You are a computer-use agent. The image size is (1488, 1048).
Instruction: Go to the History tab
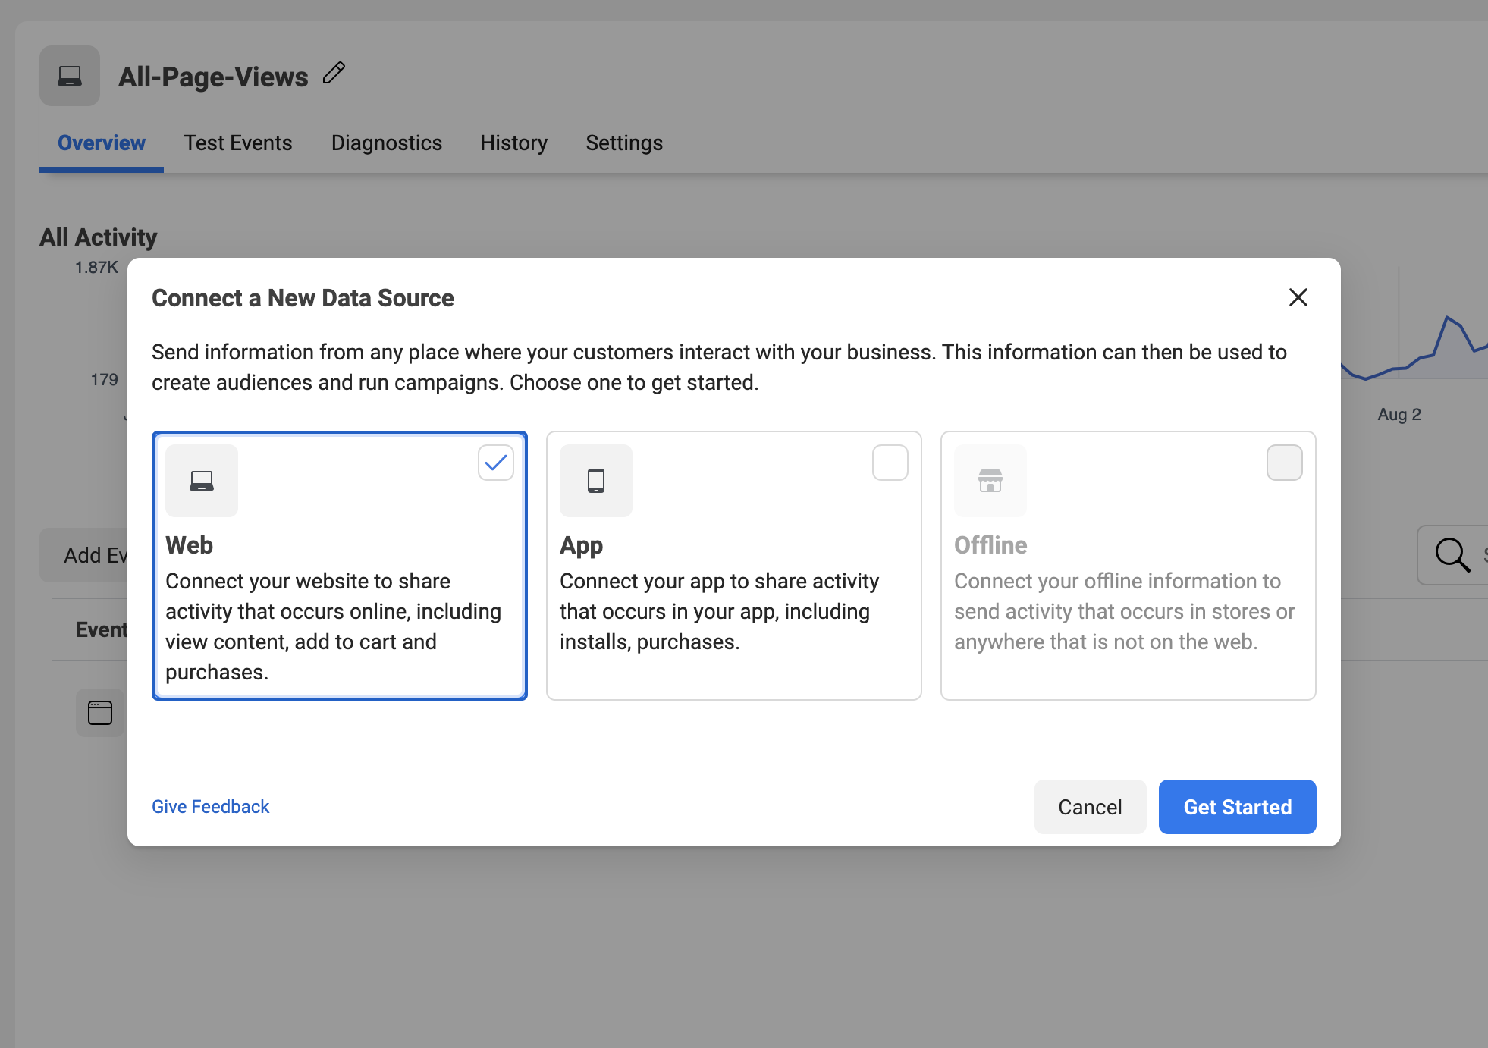click(x=513, y=143)
